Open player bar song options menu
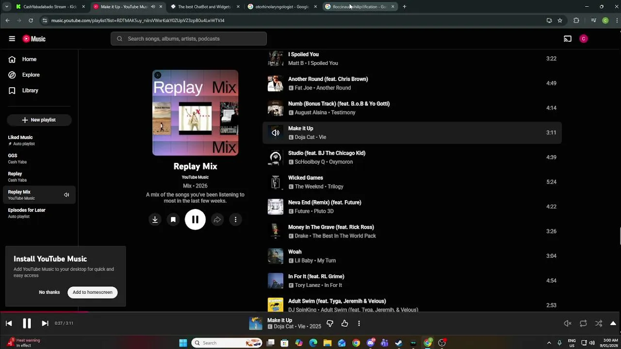The width and height of the screenshot is (621, 349). click(359, 323)
